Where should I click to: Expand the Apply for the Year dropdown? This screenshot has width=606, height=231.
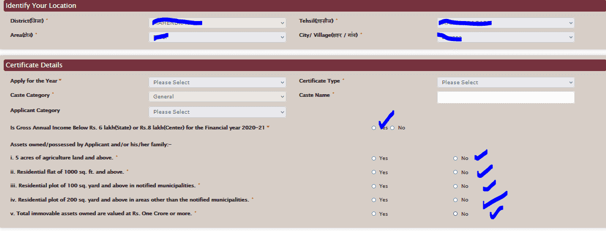tap(217, 83)
